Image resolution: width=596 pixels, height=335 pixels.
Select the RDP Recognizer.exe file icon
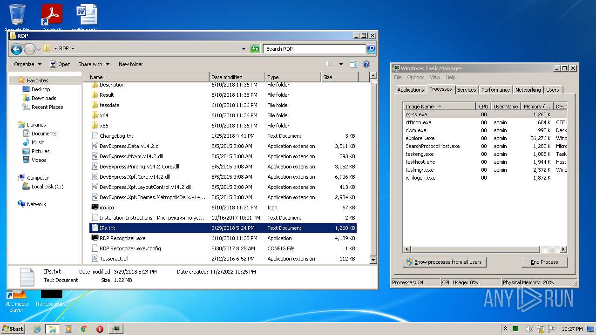tap(95, 238)
